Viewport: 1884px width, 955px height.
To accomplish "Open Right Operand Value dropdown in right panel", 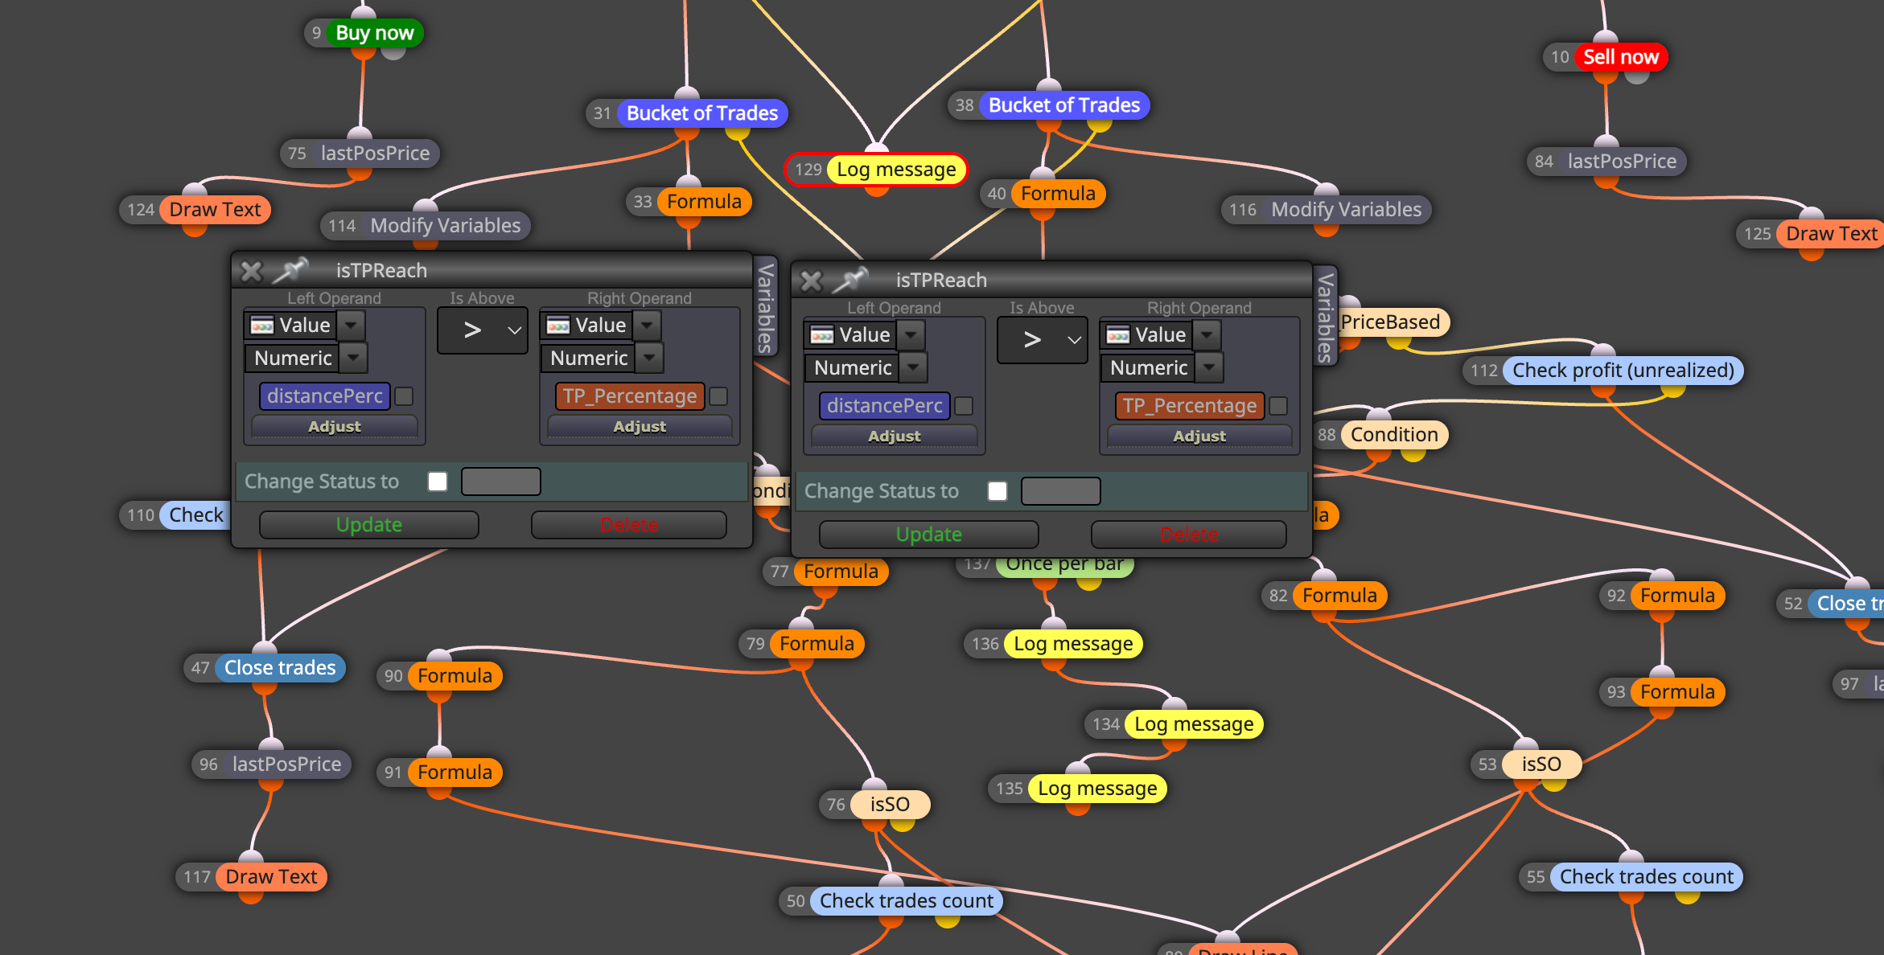I will click(1207, 335).
